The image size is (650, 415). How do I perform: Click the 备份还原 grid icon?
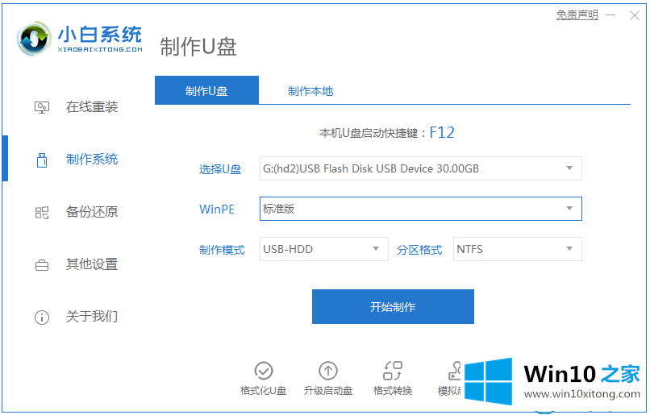tap(41, 213)
